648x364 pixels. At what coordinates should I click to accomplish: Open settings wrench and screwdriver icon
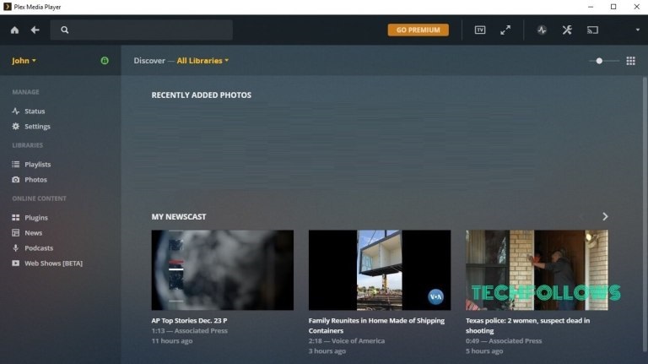click(567, 30)
